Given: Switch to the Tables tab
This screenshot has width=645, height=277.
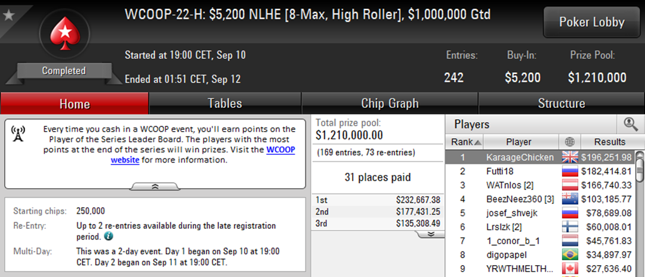Looking at the screenshot, I should (224, 104).
